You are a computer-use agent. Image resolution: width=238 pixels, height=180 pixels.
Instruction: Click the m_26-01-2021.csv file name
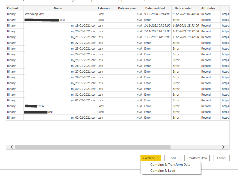pos(83,66)
